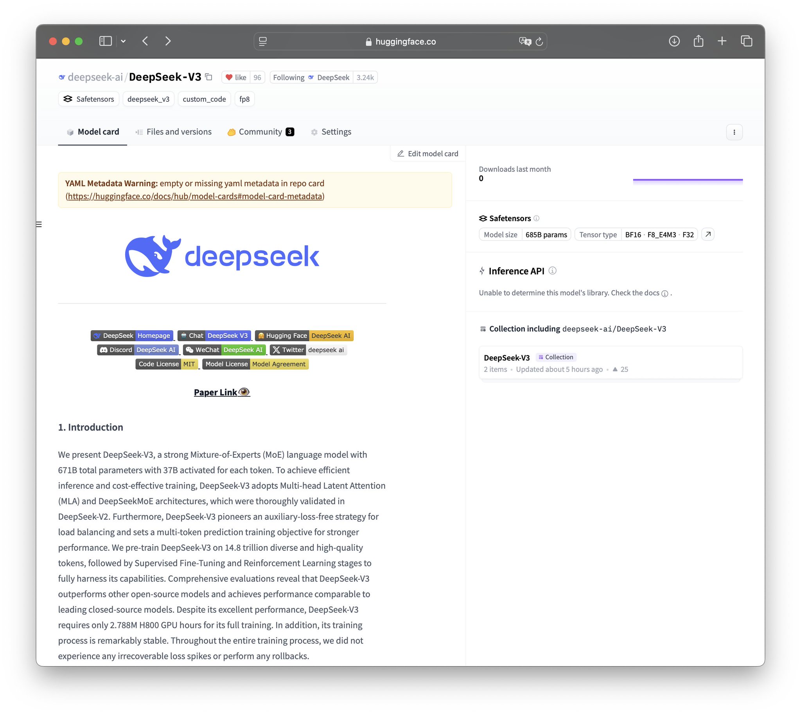Select the Safetensors tag
Image resolution: width=801 pixels, height=714 pixels.
pos(89,99)
